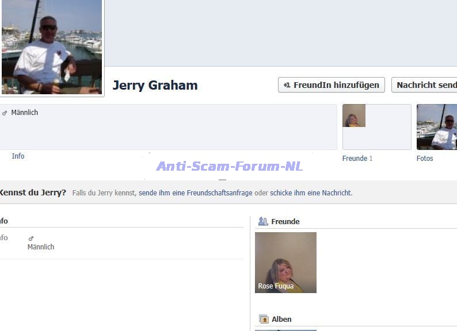Click male symbol in lower Info section
This screenshot has width=457, height=331.
click(x=31, y=238)
